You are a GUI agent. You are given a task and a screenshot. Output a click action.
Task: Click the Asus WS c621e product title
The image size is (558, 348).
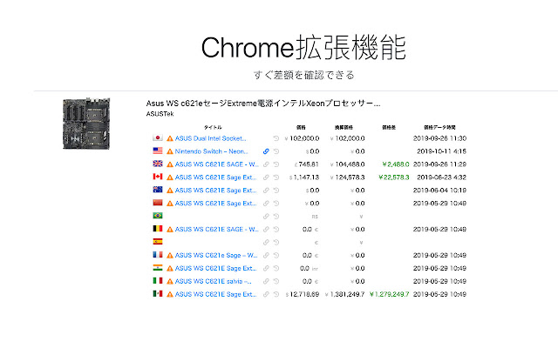coord(262,104)
